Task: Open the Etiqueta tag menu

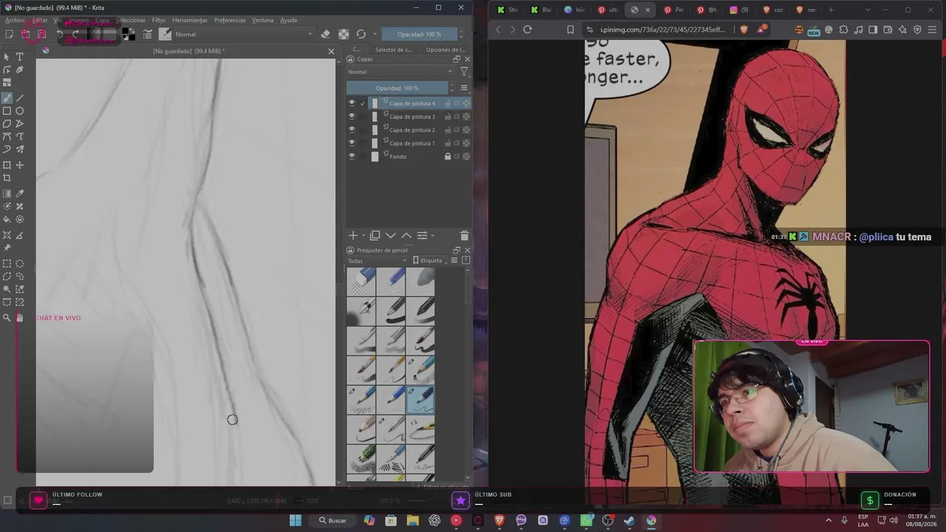Action: tap(428, 261)
